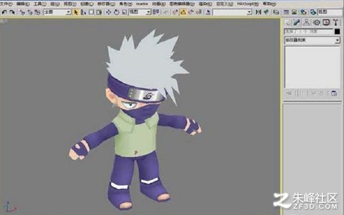344x215 pixels.
Task: Open the reactor menu
Action: click(x=142, y=4)
